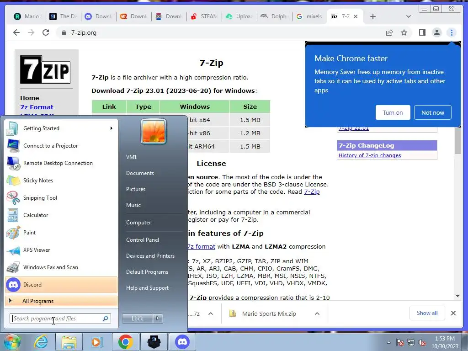Switch to the Mario tab
The height and width of the screenshot is (351, 468).
28,16
